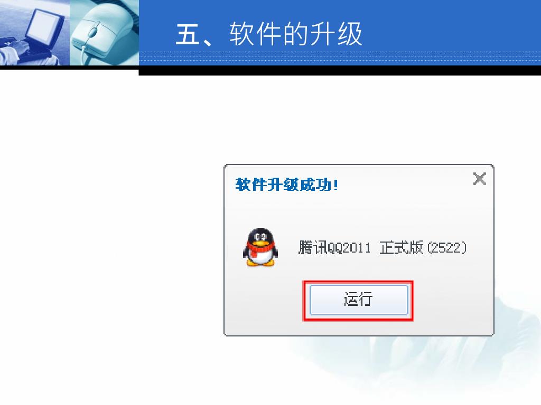
Task: Click the 运行 button in the dialog
Action: coord(359,300)
